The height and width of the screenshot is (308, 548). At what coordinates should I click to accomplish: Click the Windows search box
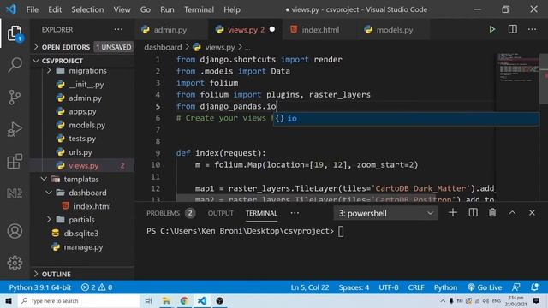pyautogui.click(x=78, y=300)
